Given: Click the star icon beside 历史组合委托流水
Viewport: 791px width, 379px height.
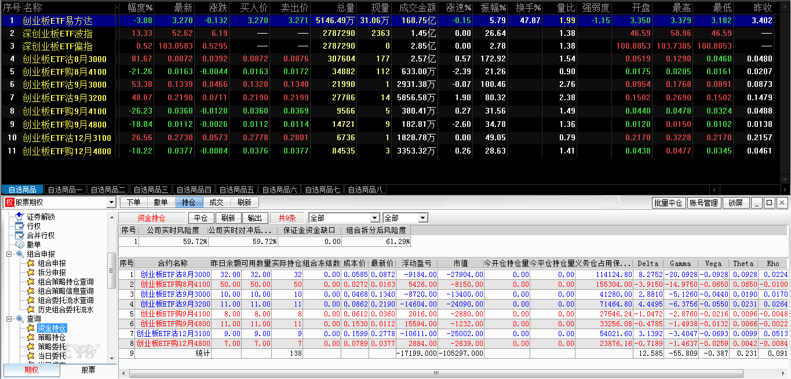Looking at the screenshot, I should coord(31,309).
